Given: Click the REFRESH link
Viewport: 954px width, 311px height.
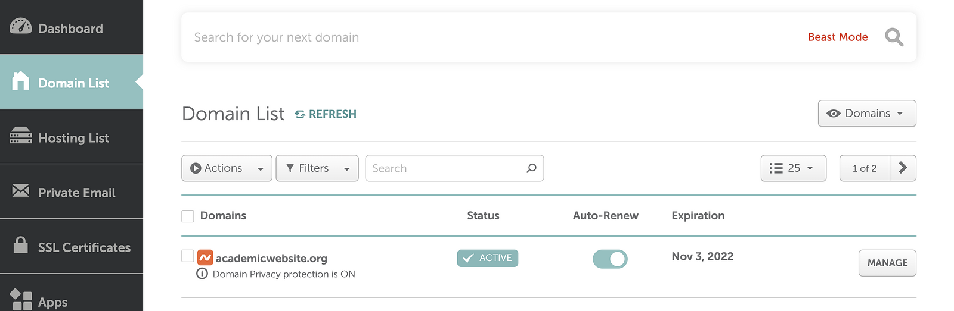Looking at the screenshot, I should tap(326, 114).
